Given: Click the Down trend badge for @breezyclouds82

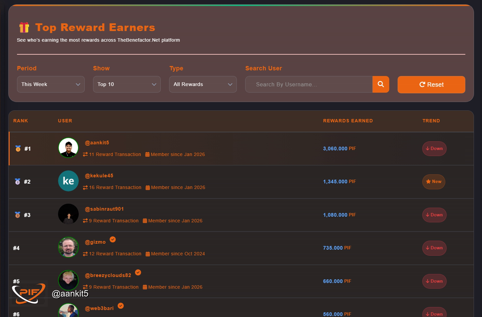Looking at the screenshot, I should [x=434, y=281].
